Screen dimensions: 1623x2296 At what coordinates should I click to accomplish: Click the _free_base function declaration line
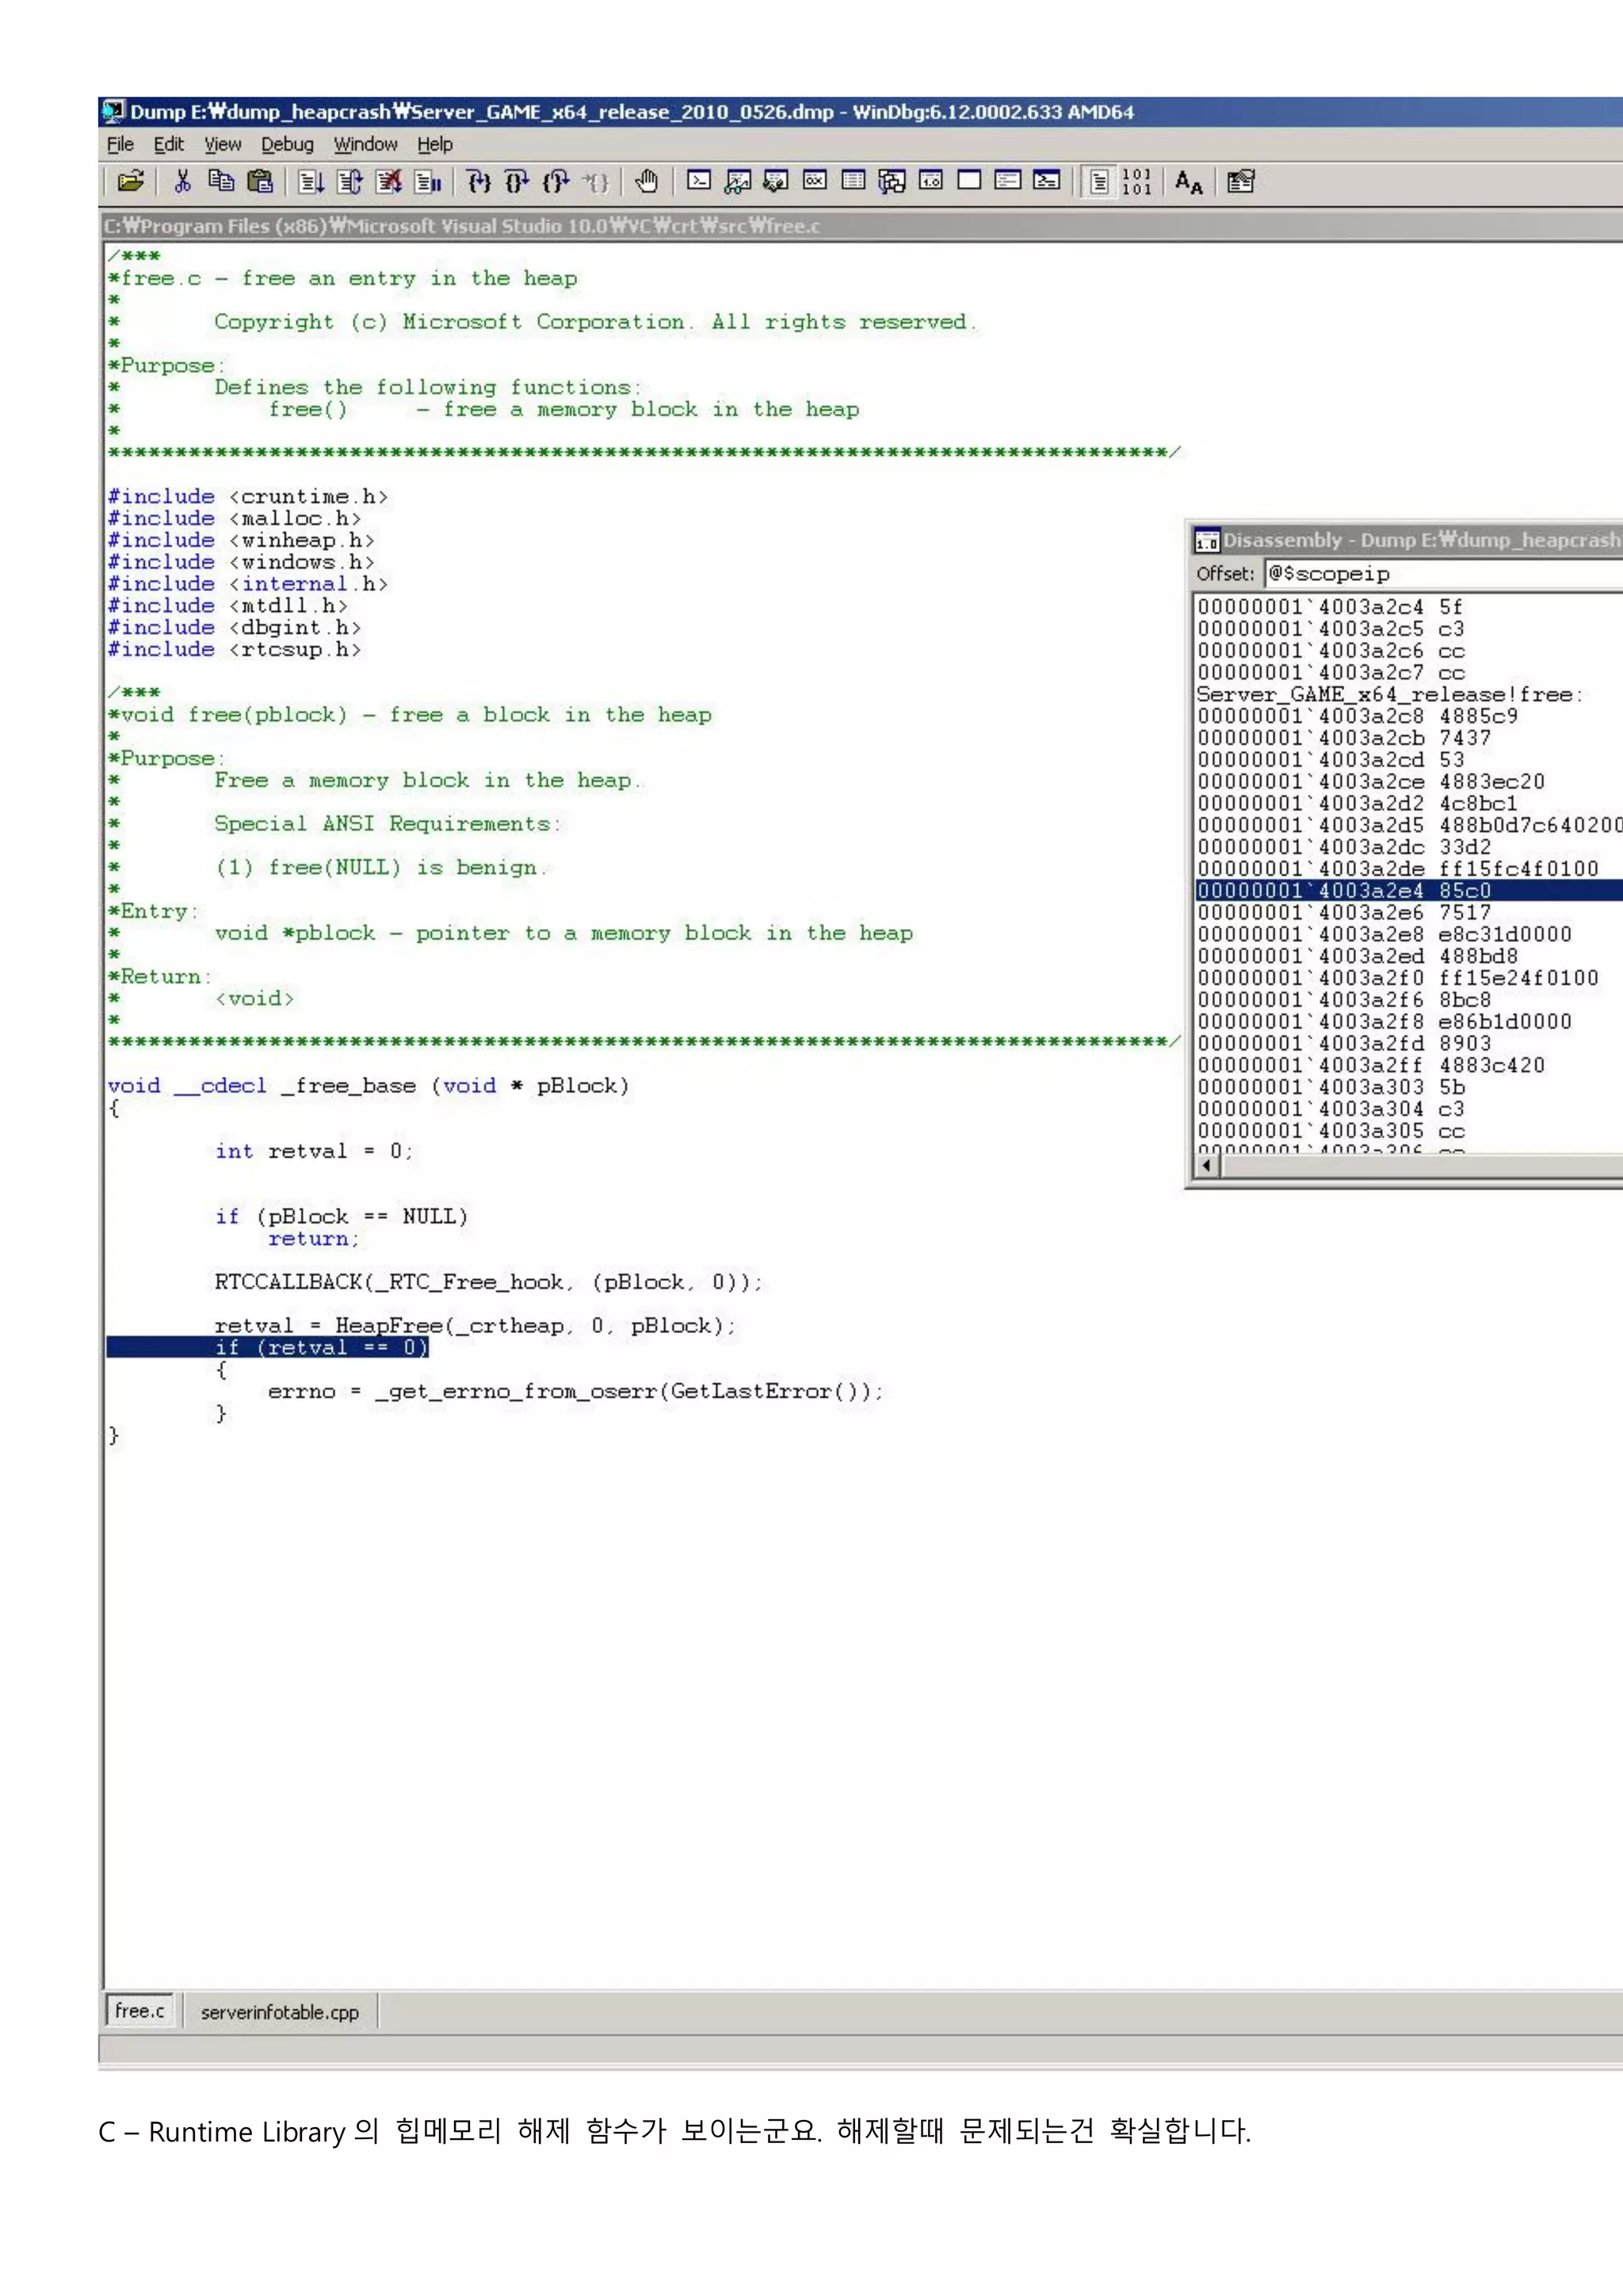click(x=368, y=1085)
